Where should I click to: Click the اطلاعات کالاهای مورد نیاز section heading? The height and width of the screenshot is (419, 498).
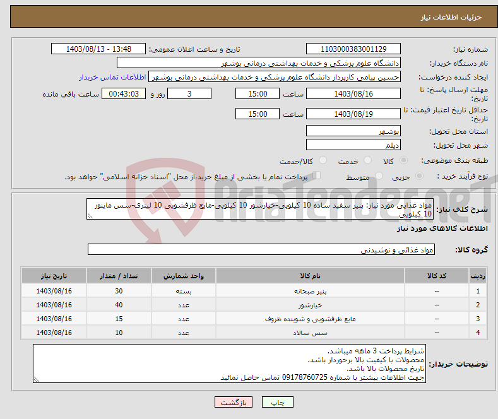coord(442,228)
